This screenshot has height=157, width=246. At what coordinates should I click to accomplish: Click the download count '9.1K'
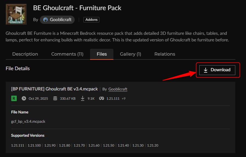click(91, 99)
